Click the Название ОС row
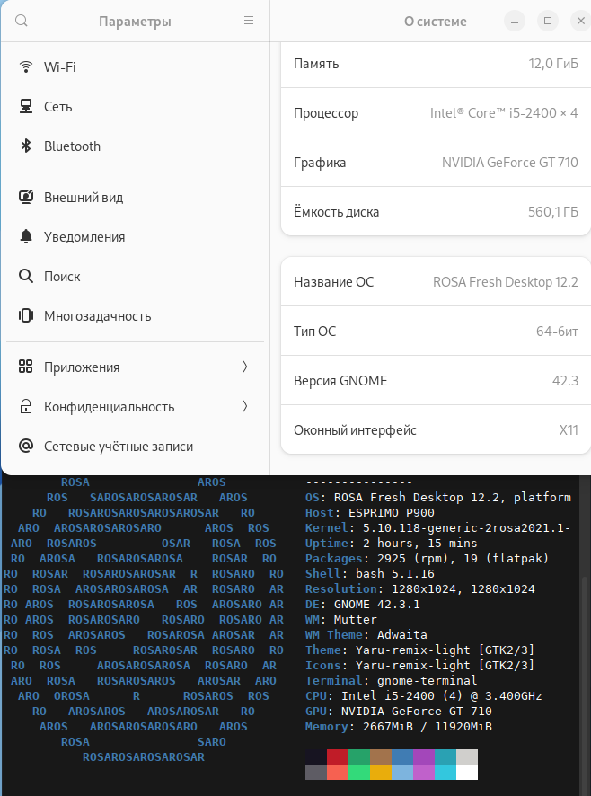Viewport: 591px width, 796px height. pyautogui.click(x=436, y=282)
